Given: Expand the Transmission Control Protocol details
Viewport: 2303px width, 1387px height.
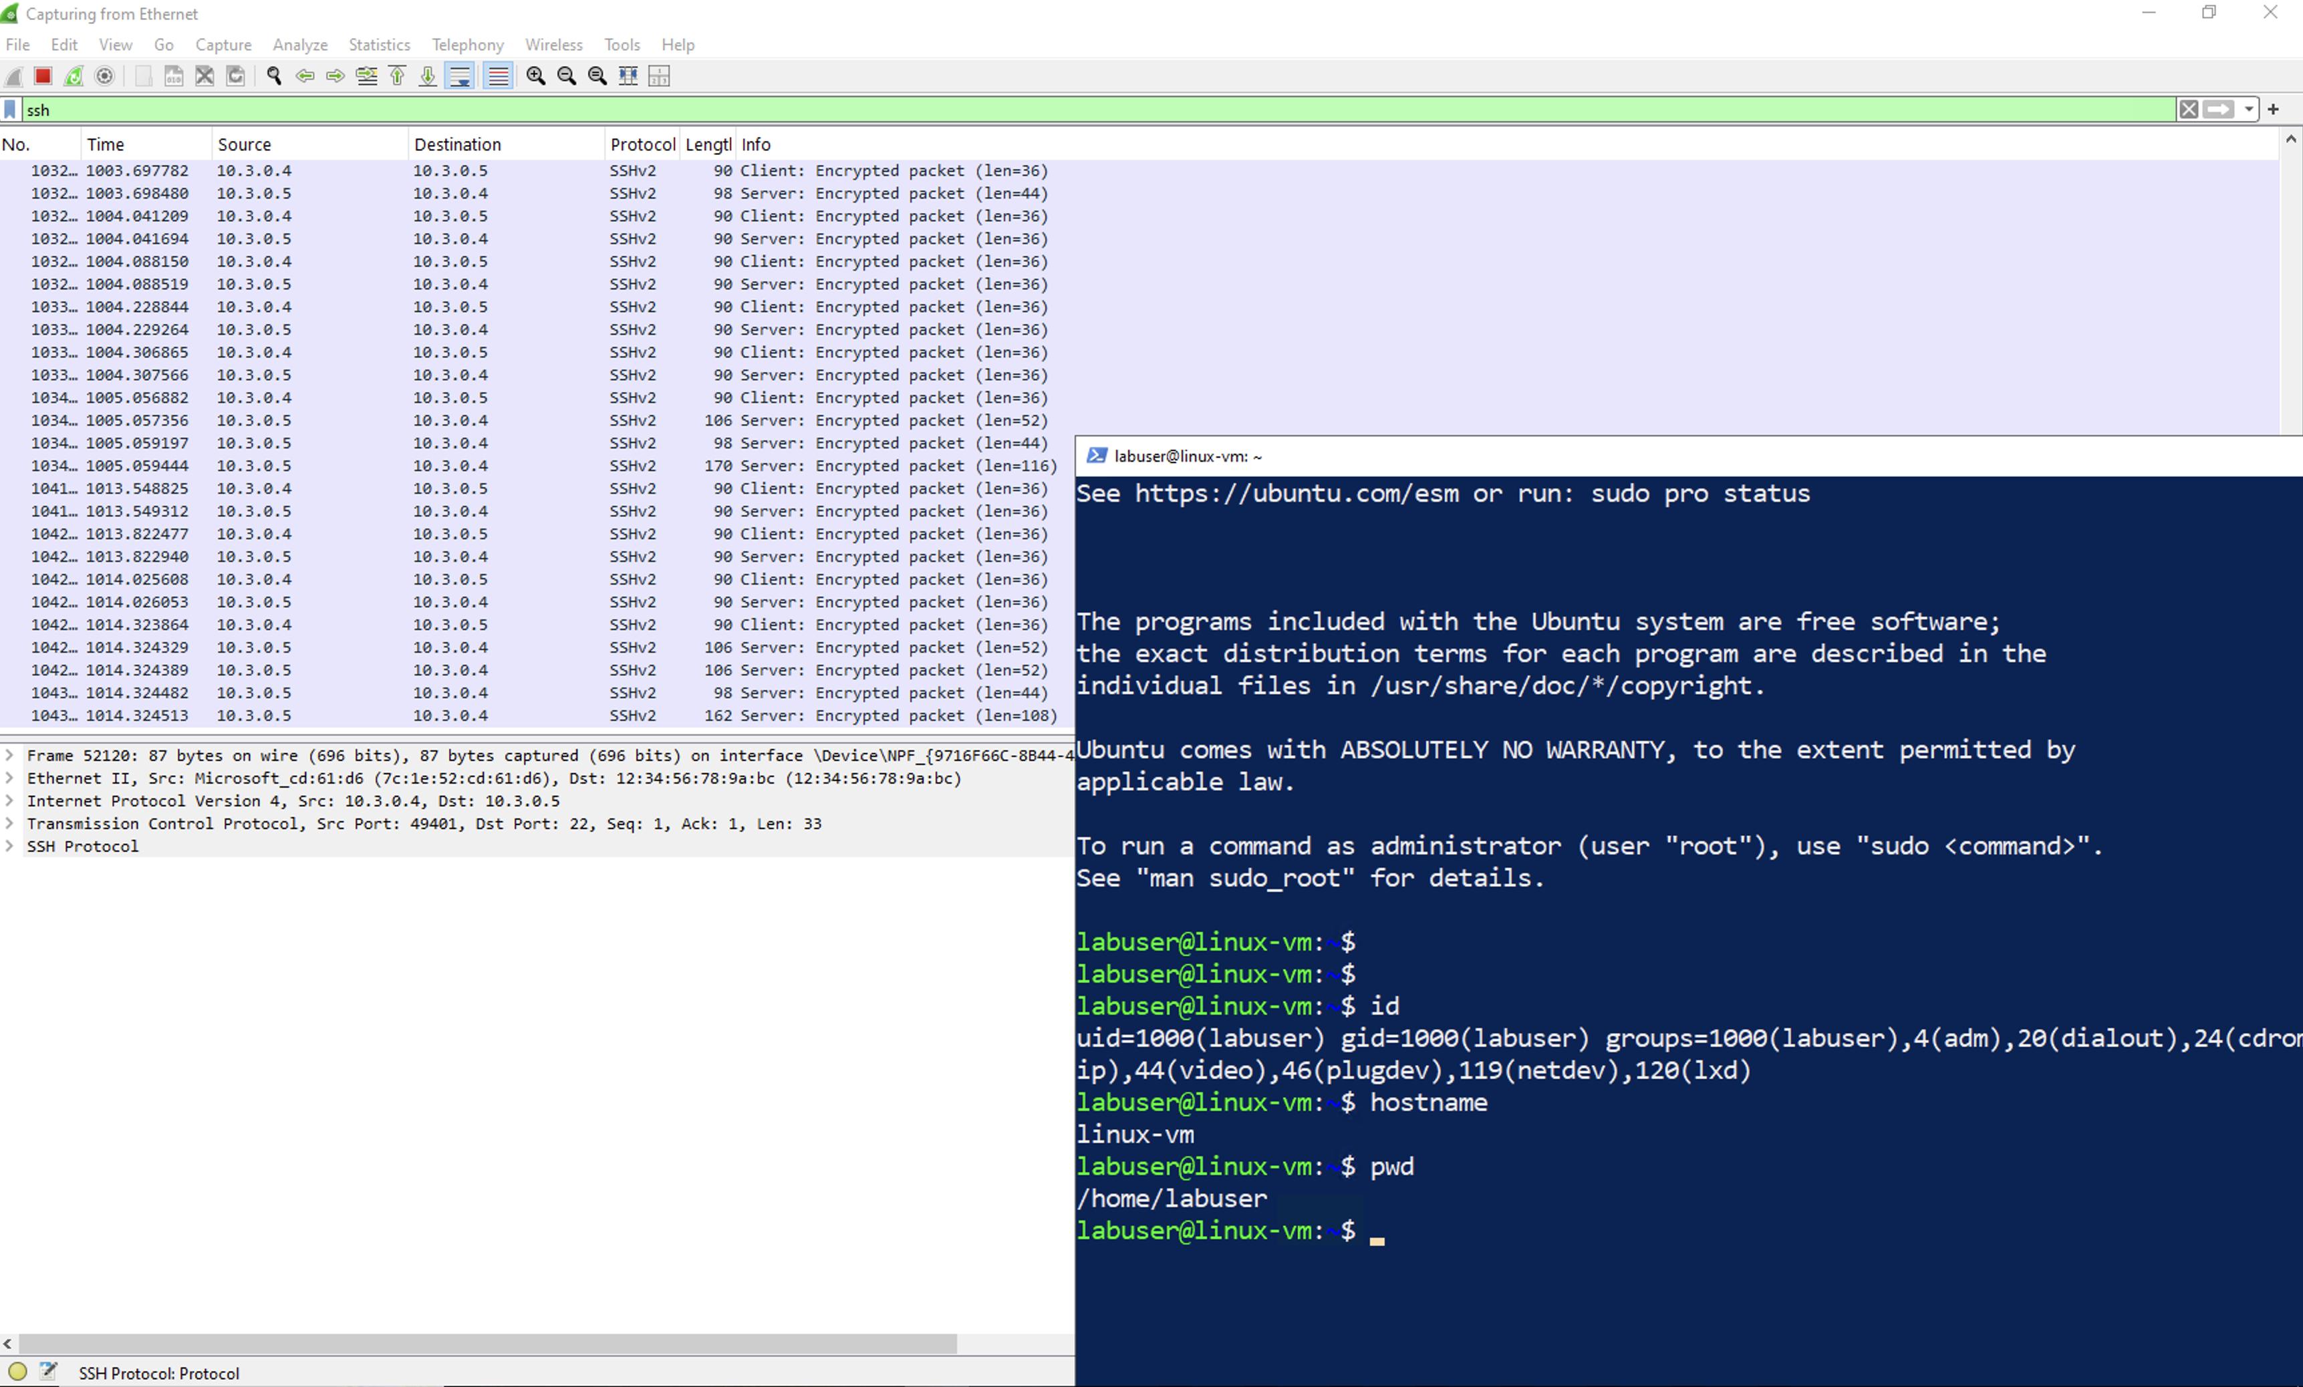Looking at the screenshot, I should point(9,823).
